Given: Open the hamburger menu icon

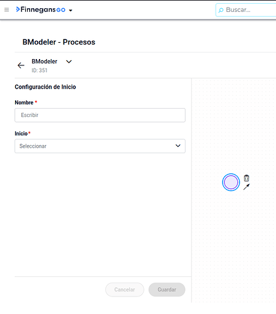Looking at the screenshot, I should coord(7,9).
